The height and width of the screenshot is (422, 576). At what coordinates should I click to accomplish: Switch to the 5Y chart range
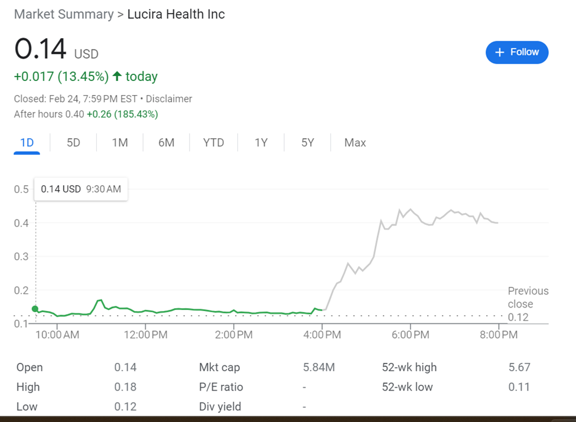307,142
